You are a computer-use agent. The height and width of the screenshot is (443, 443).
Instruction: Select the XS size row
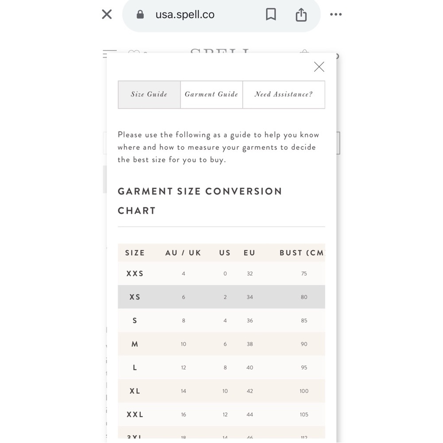tap(221, 297)
